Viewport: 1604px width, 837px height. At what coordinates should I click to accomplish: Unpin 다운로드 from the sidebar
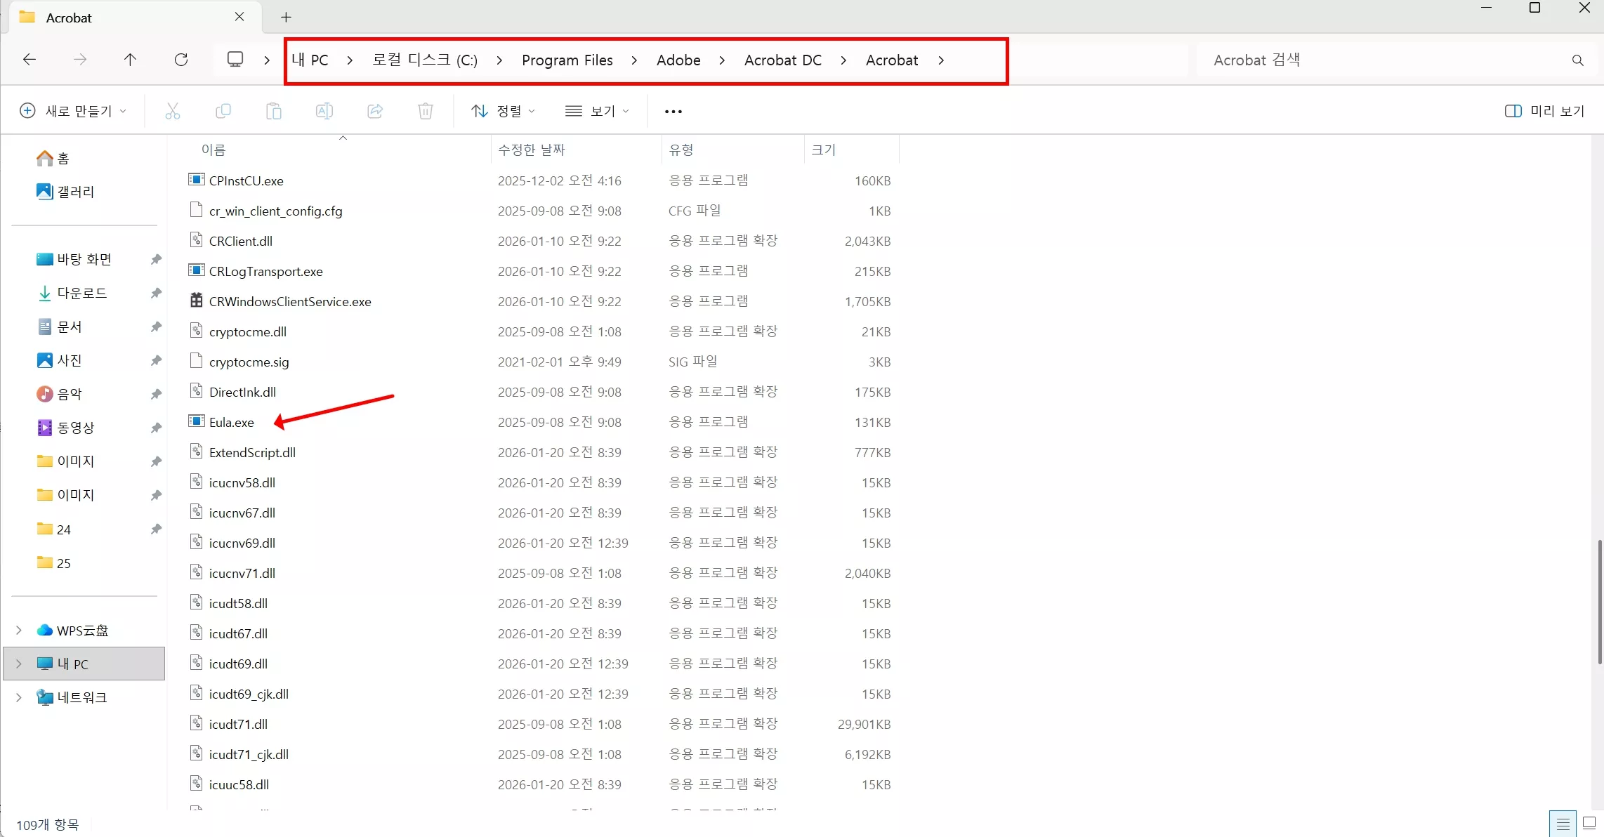coord(156,293)
